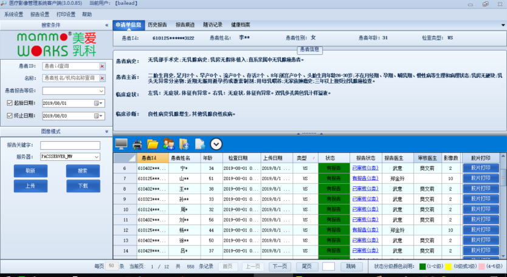
Task: Open the yellow folder toolbar icon
Action: click(x=153, y=144)
